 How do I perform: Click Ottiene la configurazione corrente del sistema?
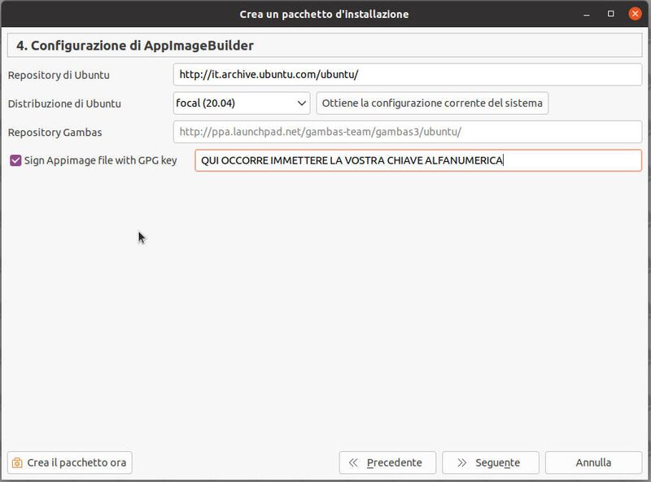432,103
